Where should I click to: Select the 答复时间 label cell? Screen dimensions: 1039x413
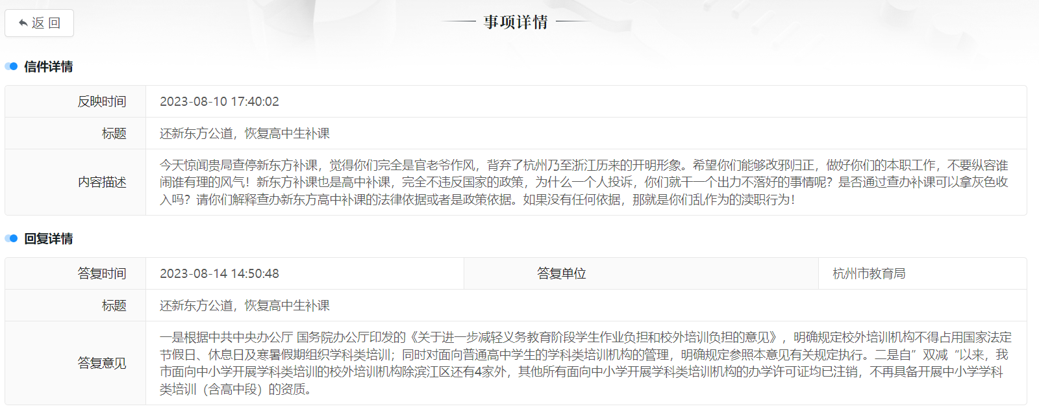(x=75, y=273)
